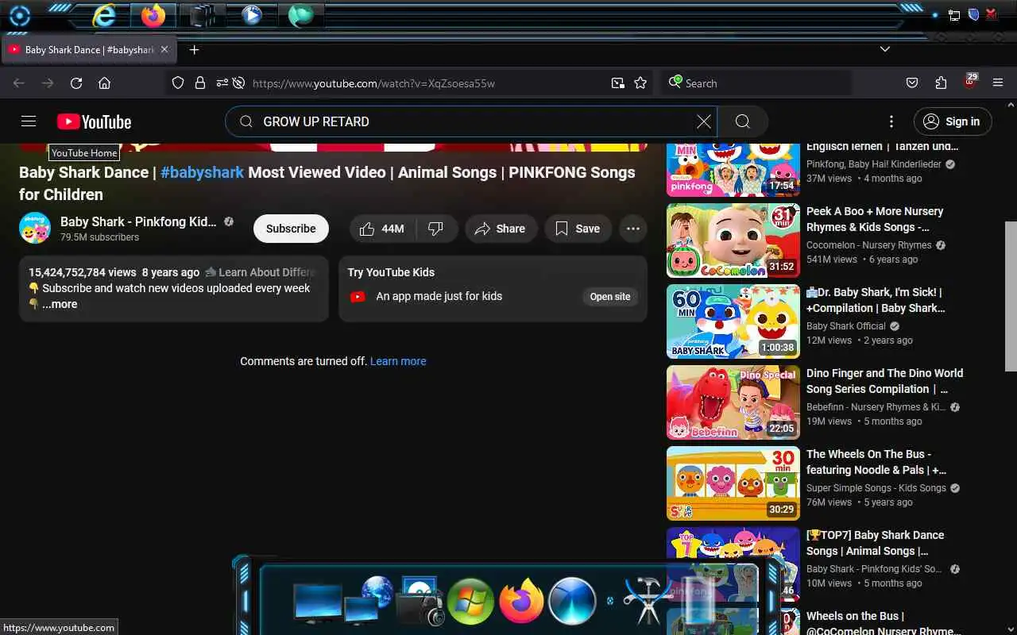Open the Firefox extensions puzzle icon

pos(941,83)
